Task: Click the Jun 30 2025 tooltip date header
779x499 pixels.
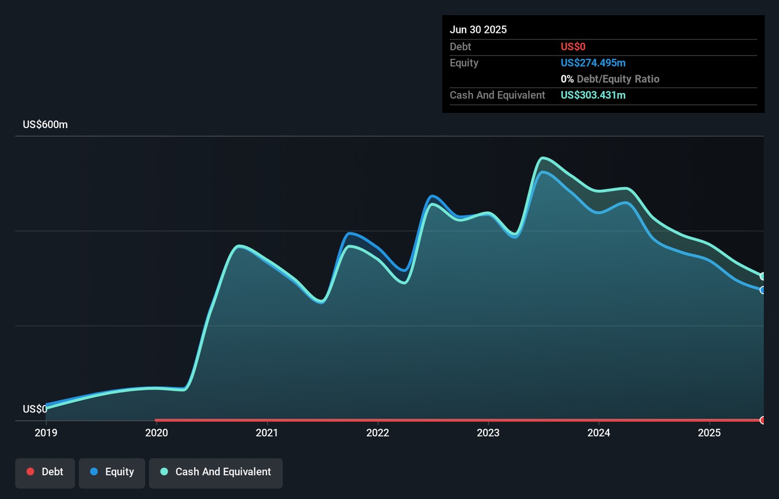Action: coord(478,30)
